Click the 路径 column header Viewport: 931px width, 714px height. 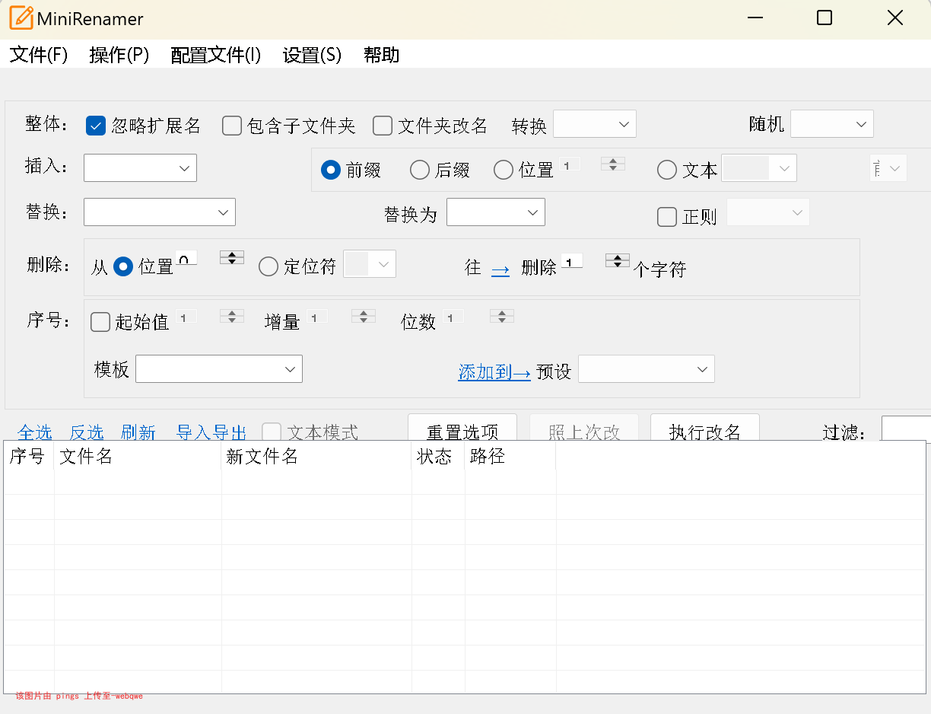pyautogui.click(x=510, y=457)
